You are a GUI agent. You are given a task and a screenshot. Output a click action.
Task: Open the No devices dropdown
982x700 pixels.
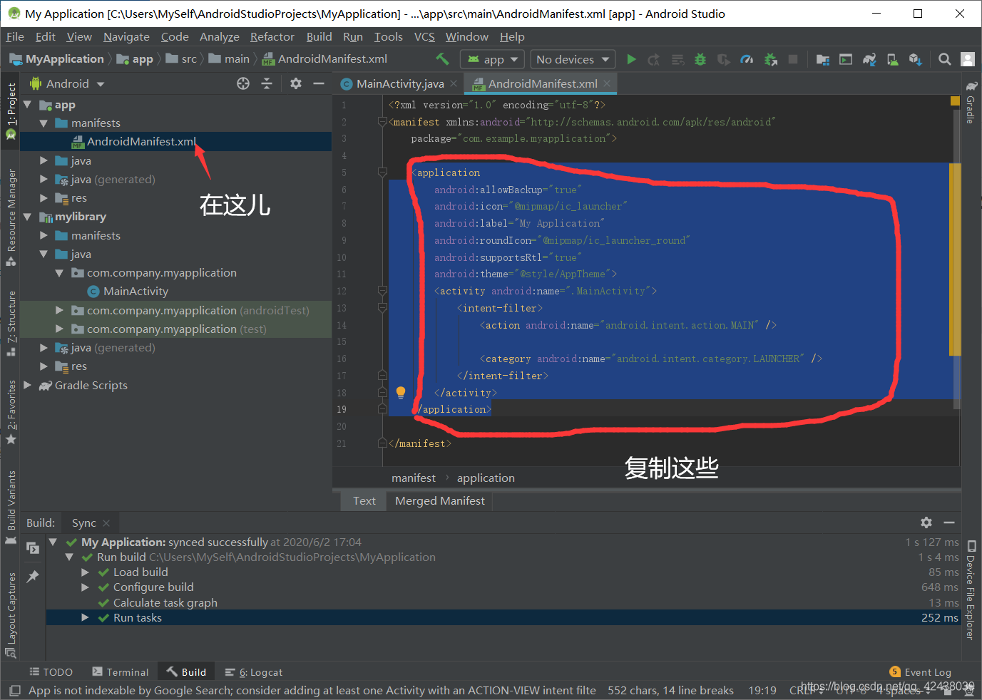click(x=573, y=59)
